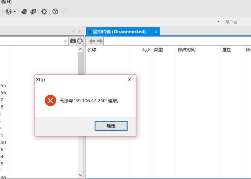Click the message 无法与 '39.106.47.240' 连接。
This screenshot has height=179, width=251.
pyautogui.click(x=90, y=101)
